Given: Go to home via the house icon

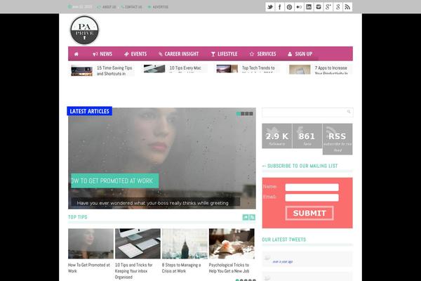Looking at the screenshot, I should click(76, 54).
